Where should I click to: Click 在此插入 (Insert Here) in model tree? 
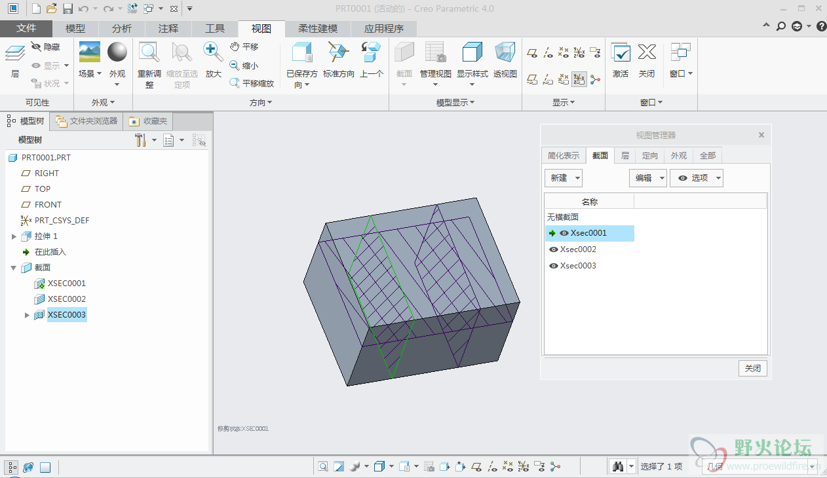50,252
